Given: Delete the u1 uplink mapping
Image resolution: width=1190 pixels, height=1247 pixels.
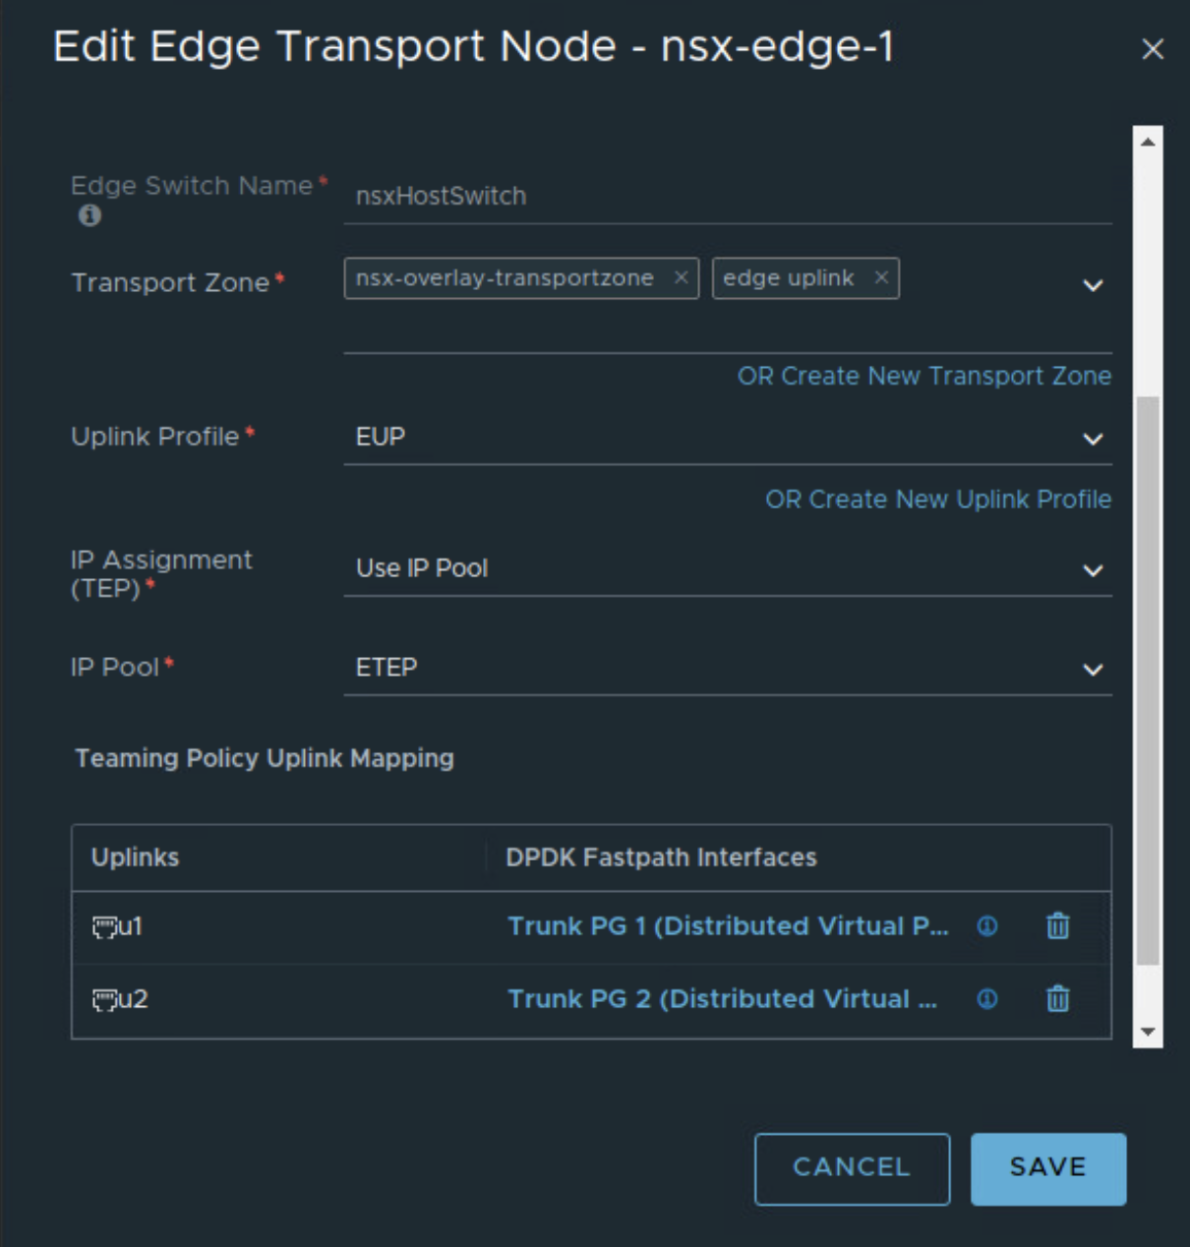Looking at the screenshot, I should click(1058, 925).
